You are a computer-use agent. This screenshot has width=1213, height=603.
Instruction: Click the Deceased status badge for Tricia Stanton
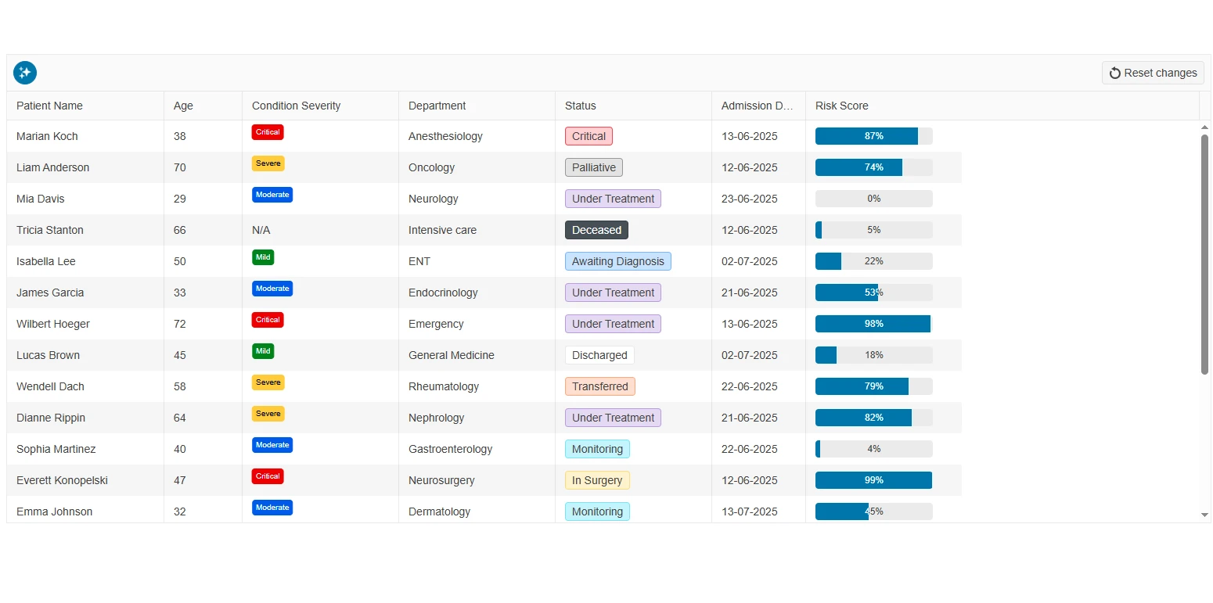pos(596,230)
